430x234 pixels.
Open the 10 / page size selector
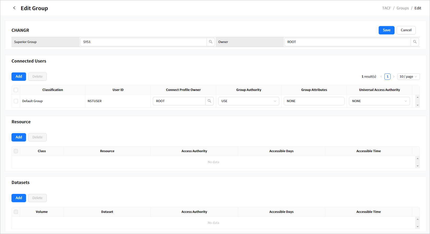[408, 77]
